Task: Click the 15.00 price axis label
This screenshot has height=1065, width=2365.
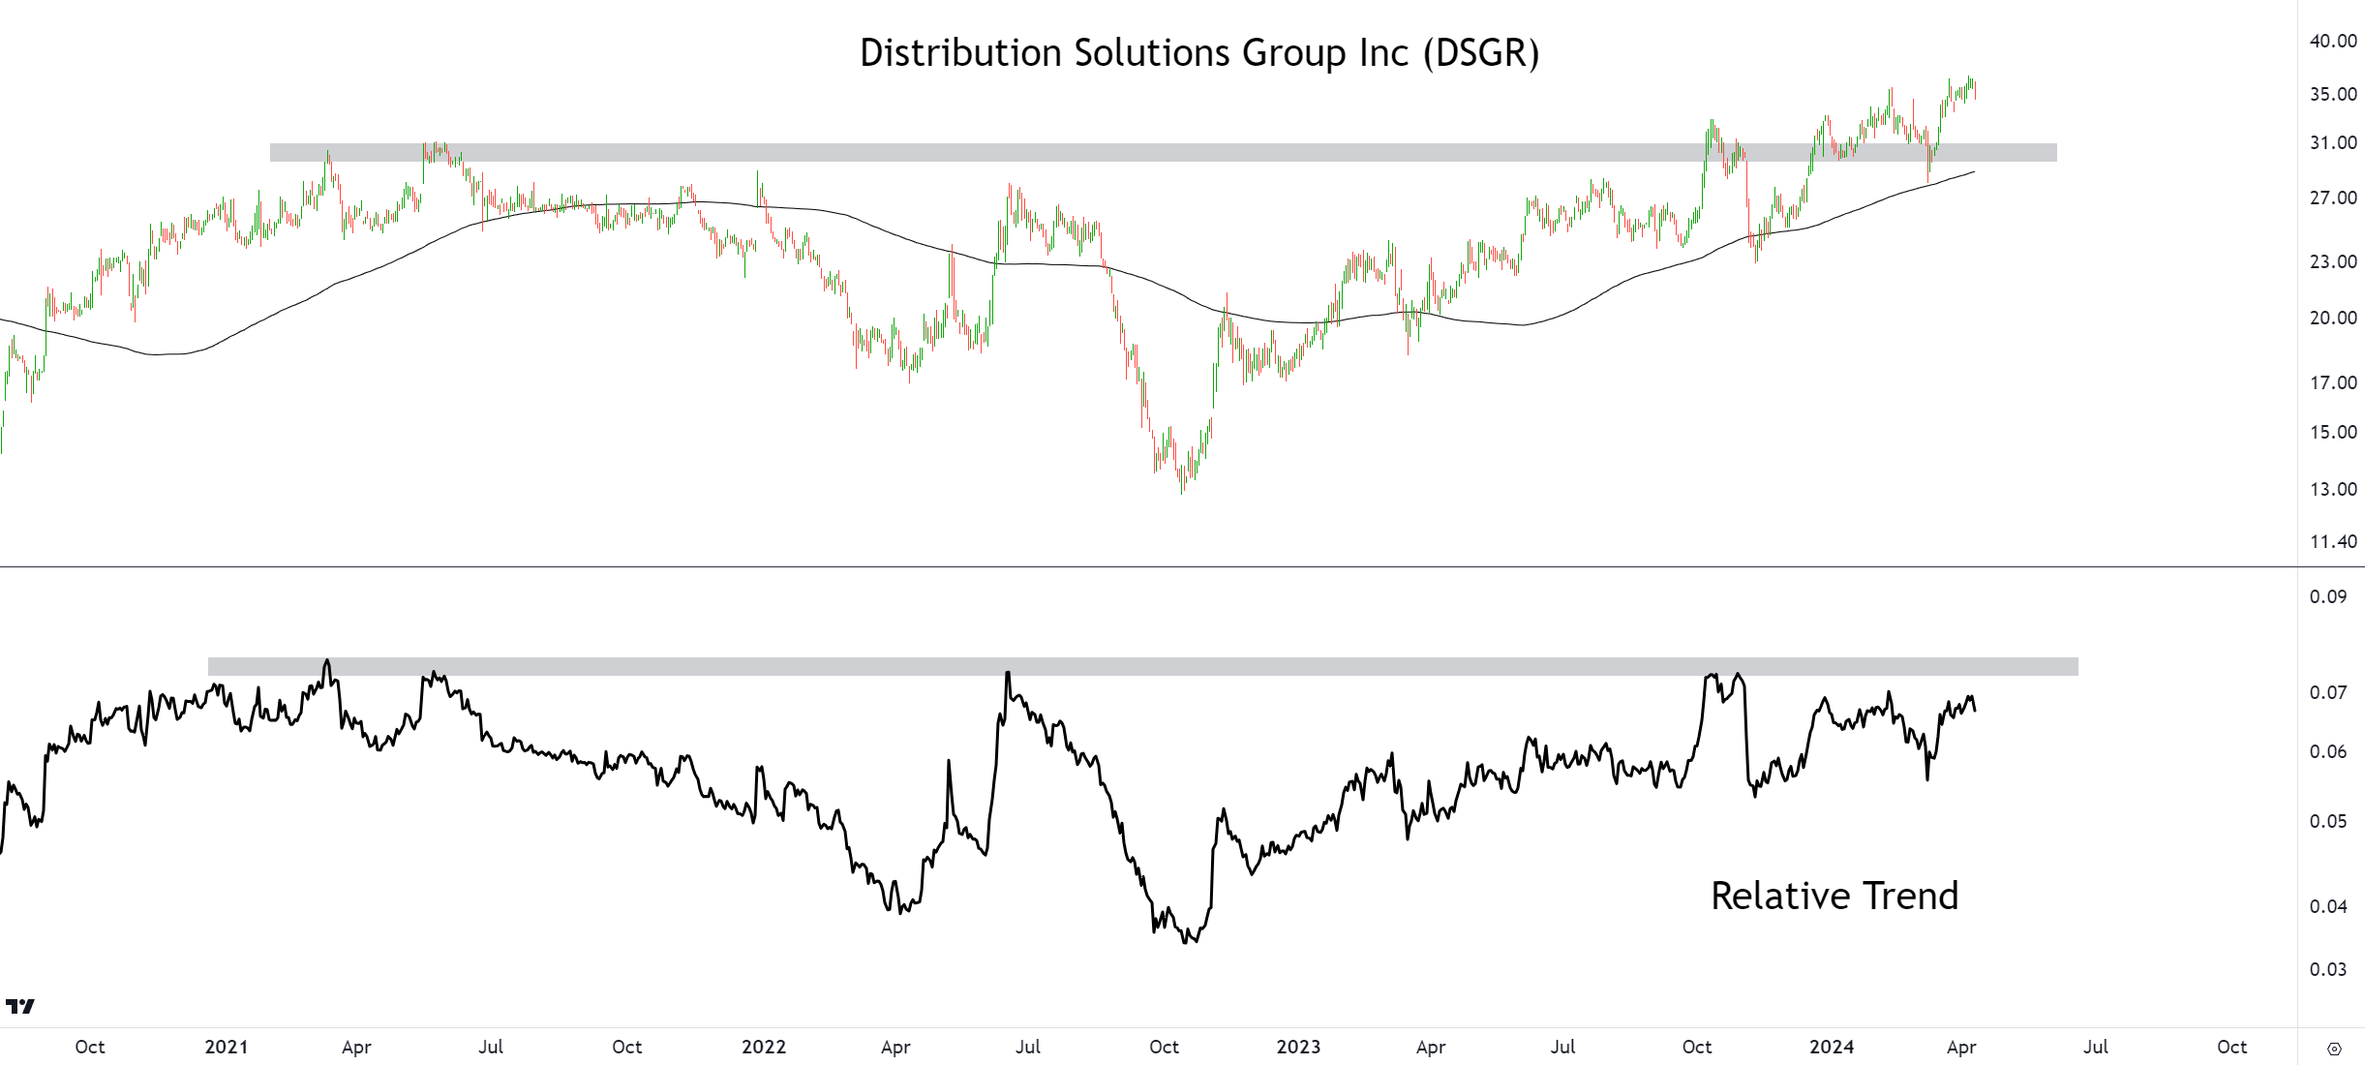Action: pyautogui.click(x=2333, y=432)
